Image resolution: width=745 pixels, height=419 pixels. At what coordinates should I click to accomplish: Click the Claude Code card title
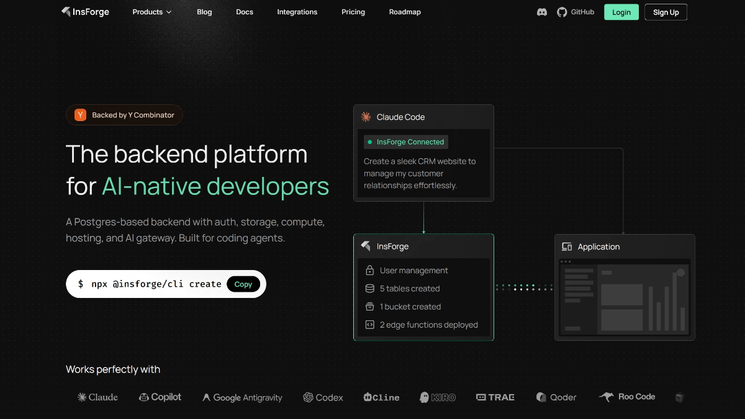pyautogui.click(x=400, y=117)
